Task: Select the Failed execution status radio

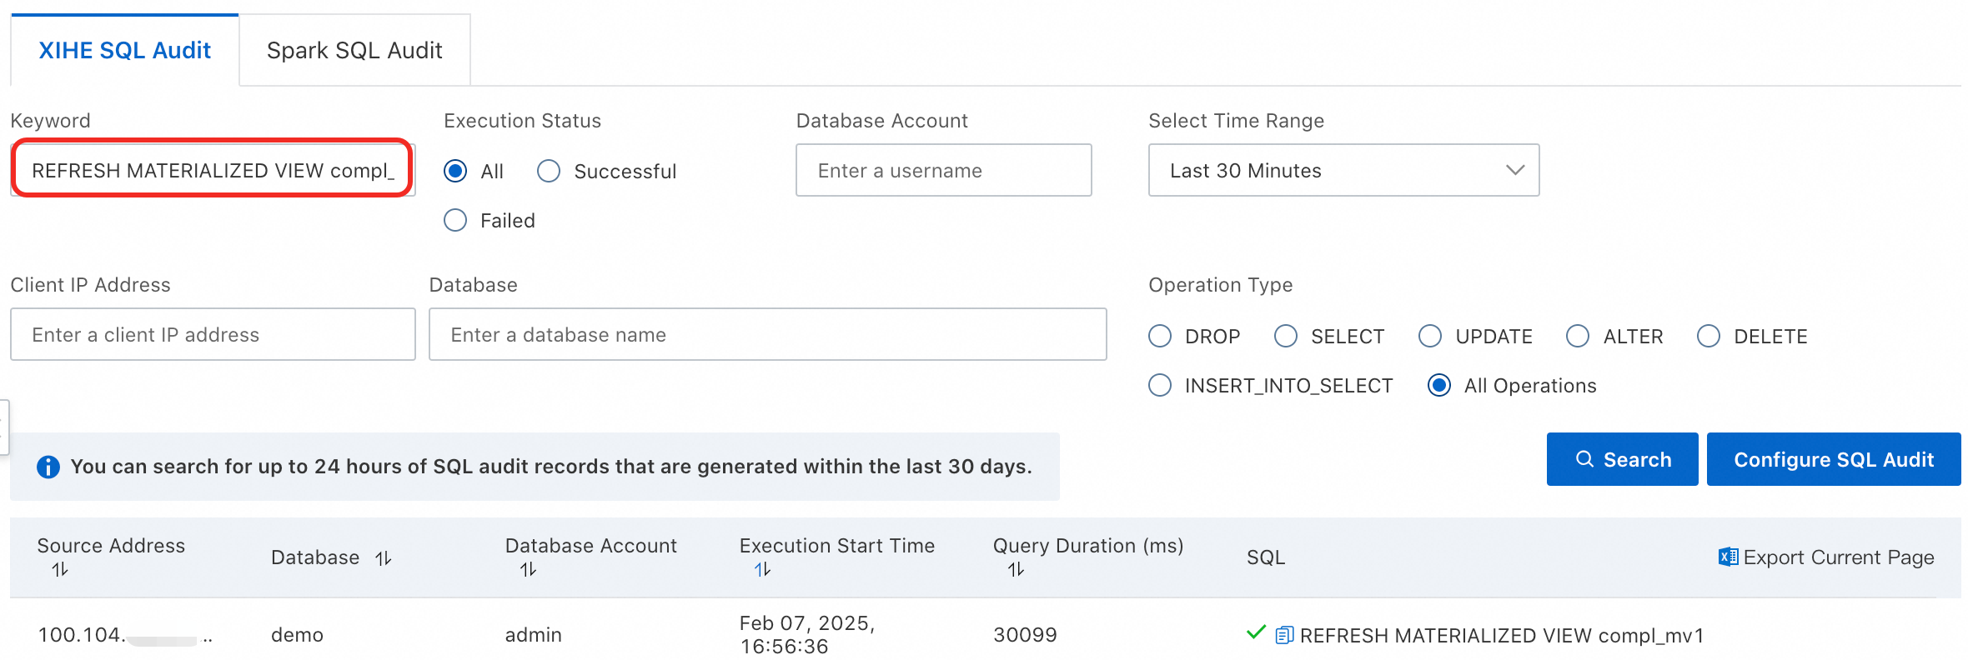Action: (455, 220)
